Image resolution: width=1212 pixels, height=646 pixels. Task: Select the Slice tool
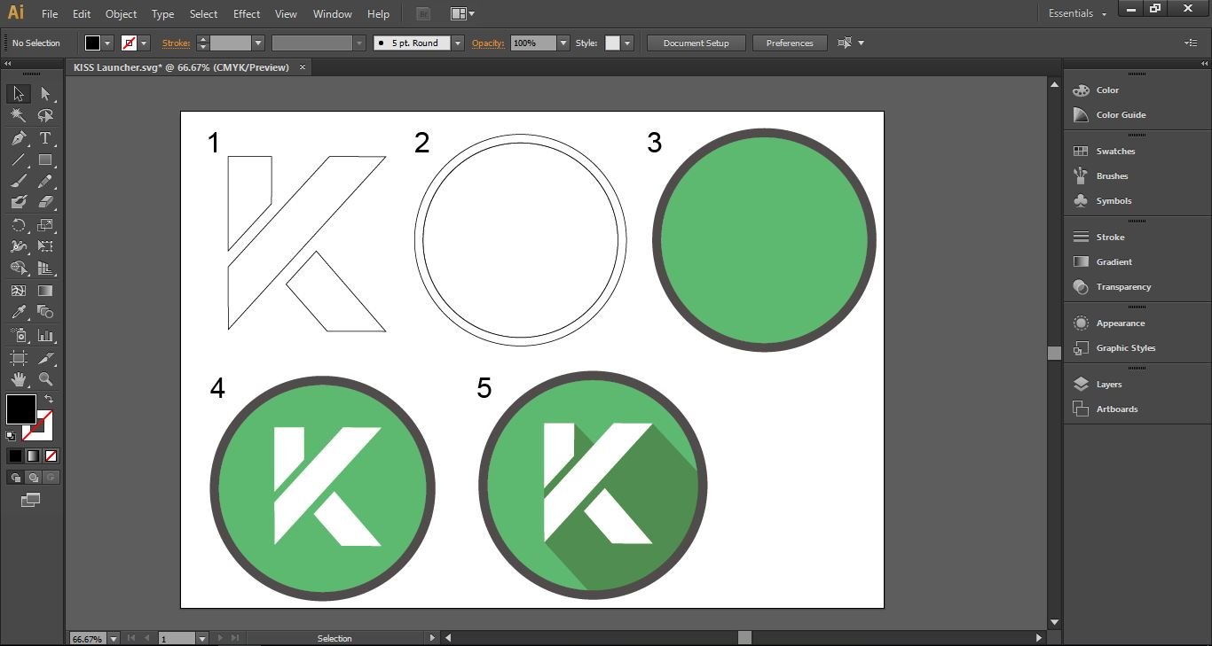coord(45,358)
